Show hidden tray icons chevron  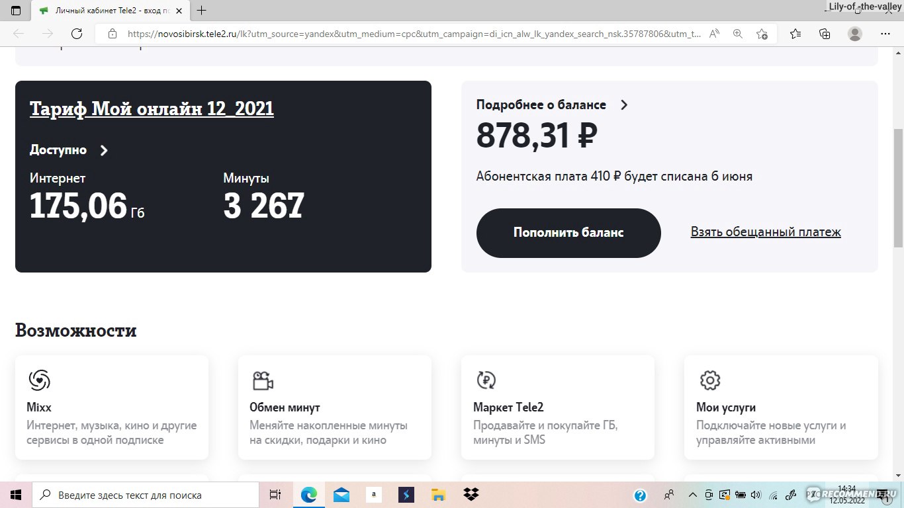(692, 495)
